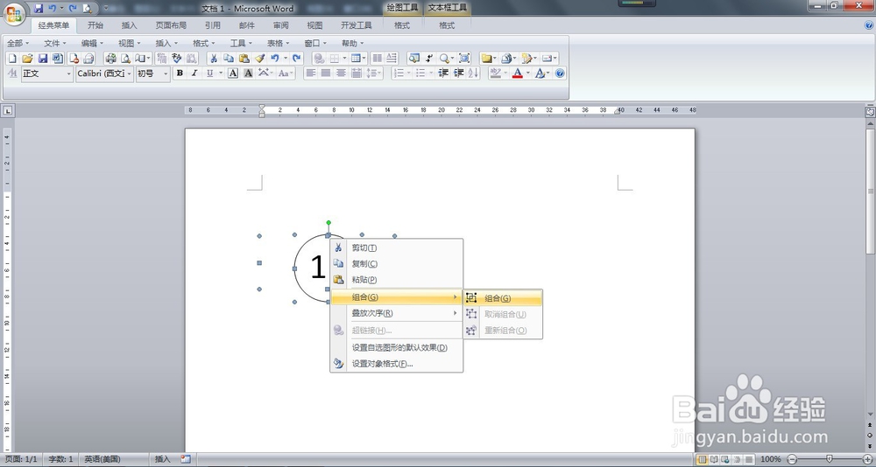Select 粘贴(P) from context menu
This screenshot has width=876, height=467.
[x=396, y=280]
